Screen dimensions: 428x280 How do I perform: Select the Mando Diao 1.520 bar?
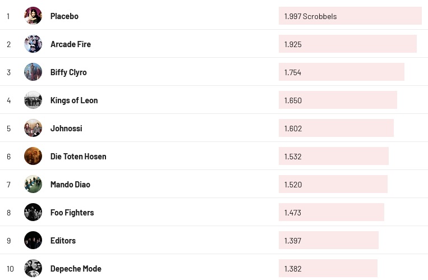[333, 185]
